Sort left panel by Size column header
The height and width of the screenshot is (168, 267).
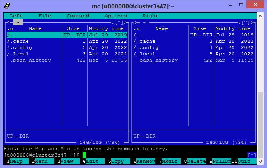[73, 28]
